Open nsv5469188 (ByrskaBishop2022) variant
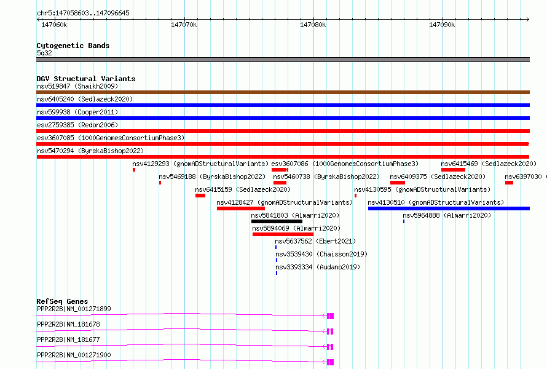The image size is (547, 369). point(212,177)
